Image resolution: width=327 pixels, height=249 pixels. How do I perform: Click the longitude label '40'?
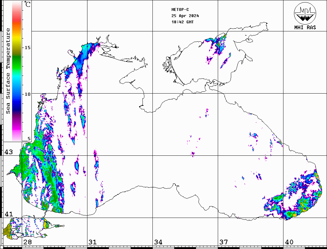click(x=289, y=242)
